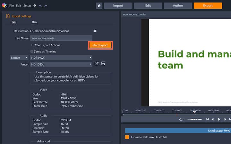The width and height of the screenshot is (231, 144).
Task: Click the 29.97 Frames/sec value
Action: coord(72,106)
